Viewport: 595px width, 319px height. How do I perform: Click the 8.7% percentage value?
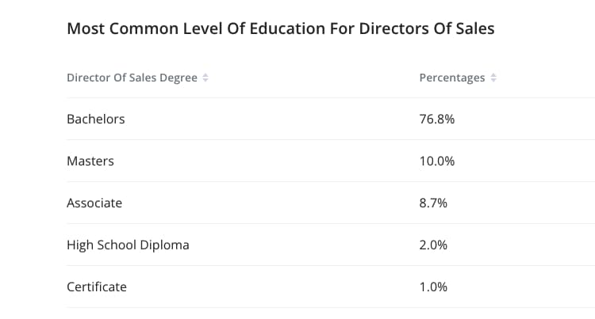(x=433, y=203)
